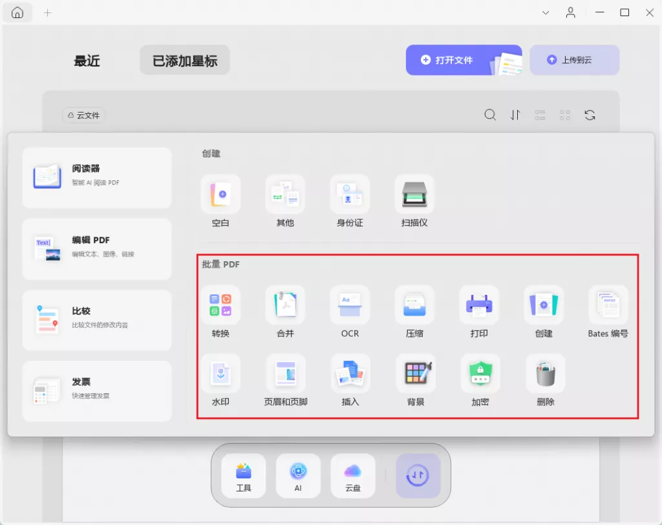
Task: Select the 已添加星标 tab
Action: point(184,59)
